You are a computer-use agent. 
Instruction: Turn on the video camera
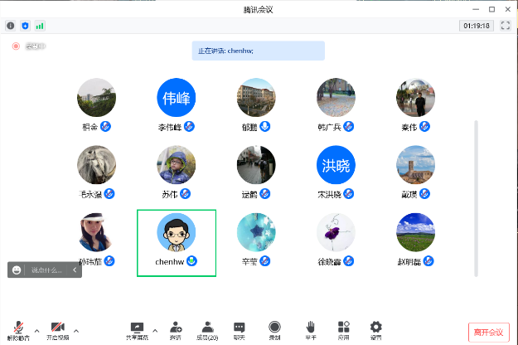[57, 328]
